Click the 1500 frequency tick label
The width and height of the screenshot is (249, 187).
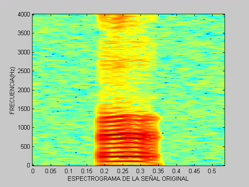click(24, 109)
